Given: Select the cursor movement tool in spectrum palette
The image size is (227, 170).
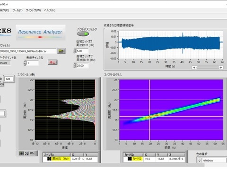Looking at the screenshot, I should [x=21, y=153].
